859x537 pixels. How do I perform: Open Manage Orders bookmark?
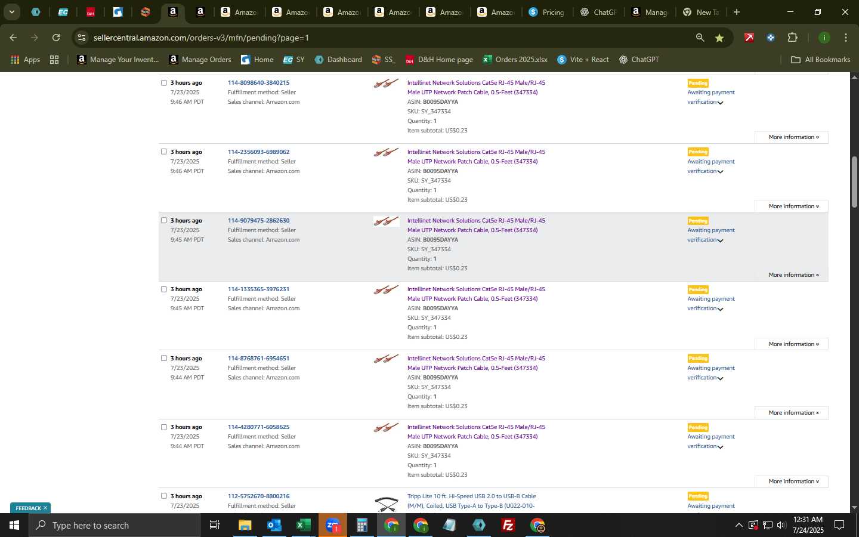[200, 60]
